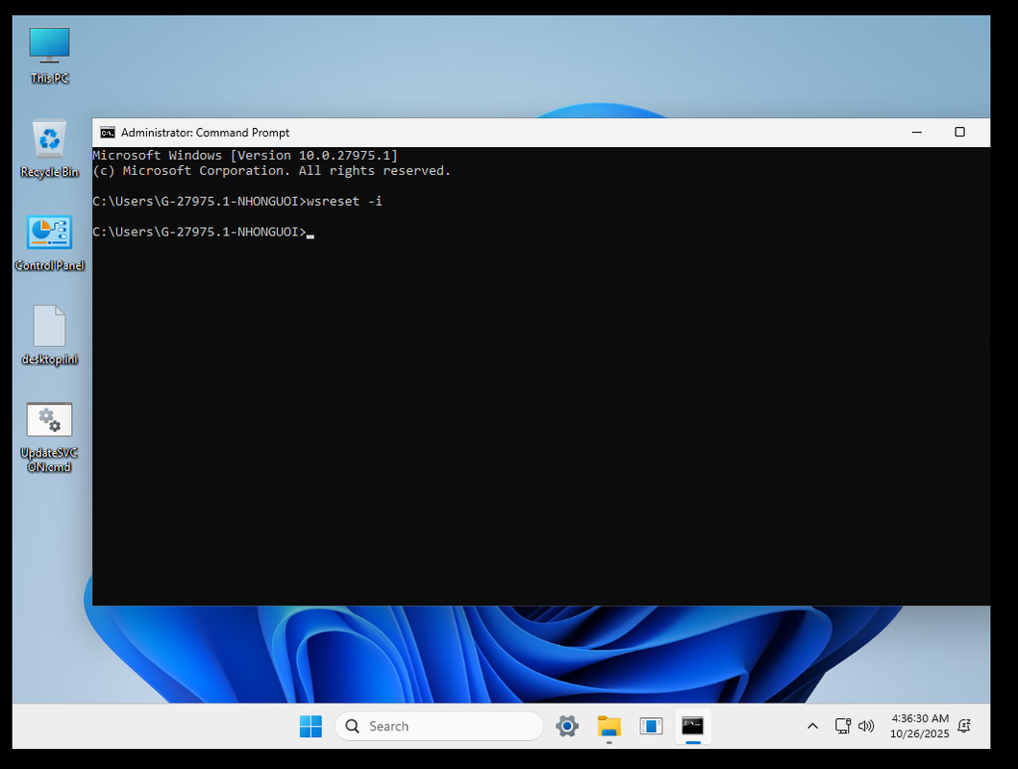Click the Command Prompt title bar icon
The image size is (1018, 769).
click(108, 133)
